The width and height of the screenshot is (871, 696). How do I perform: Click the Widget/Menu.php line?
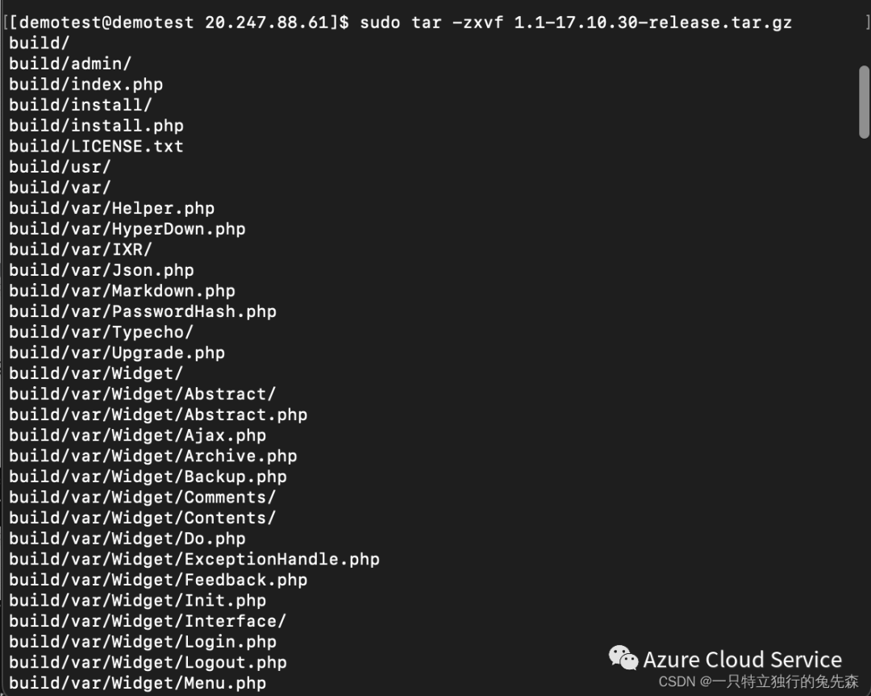pos(138,682)
